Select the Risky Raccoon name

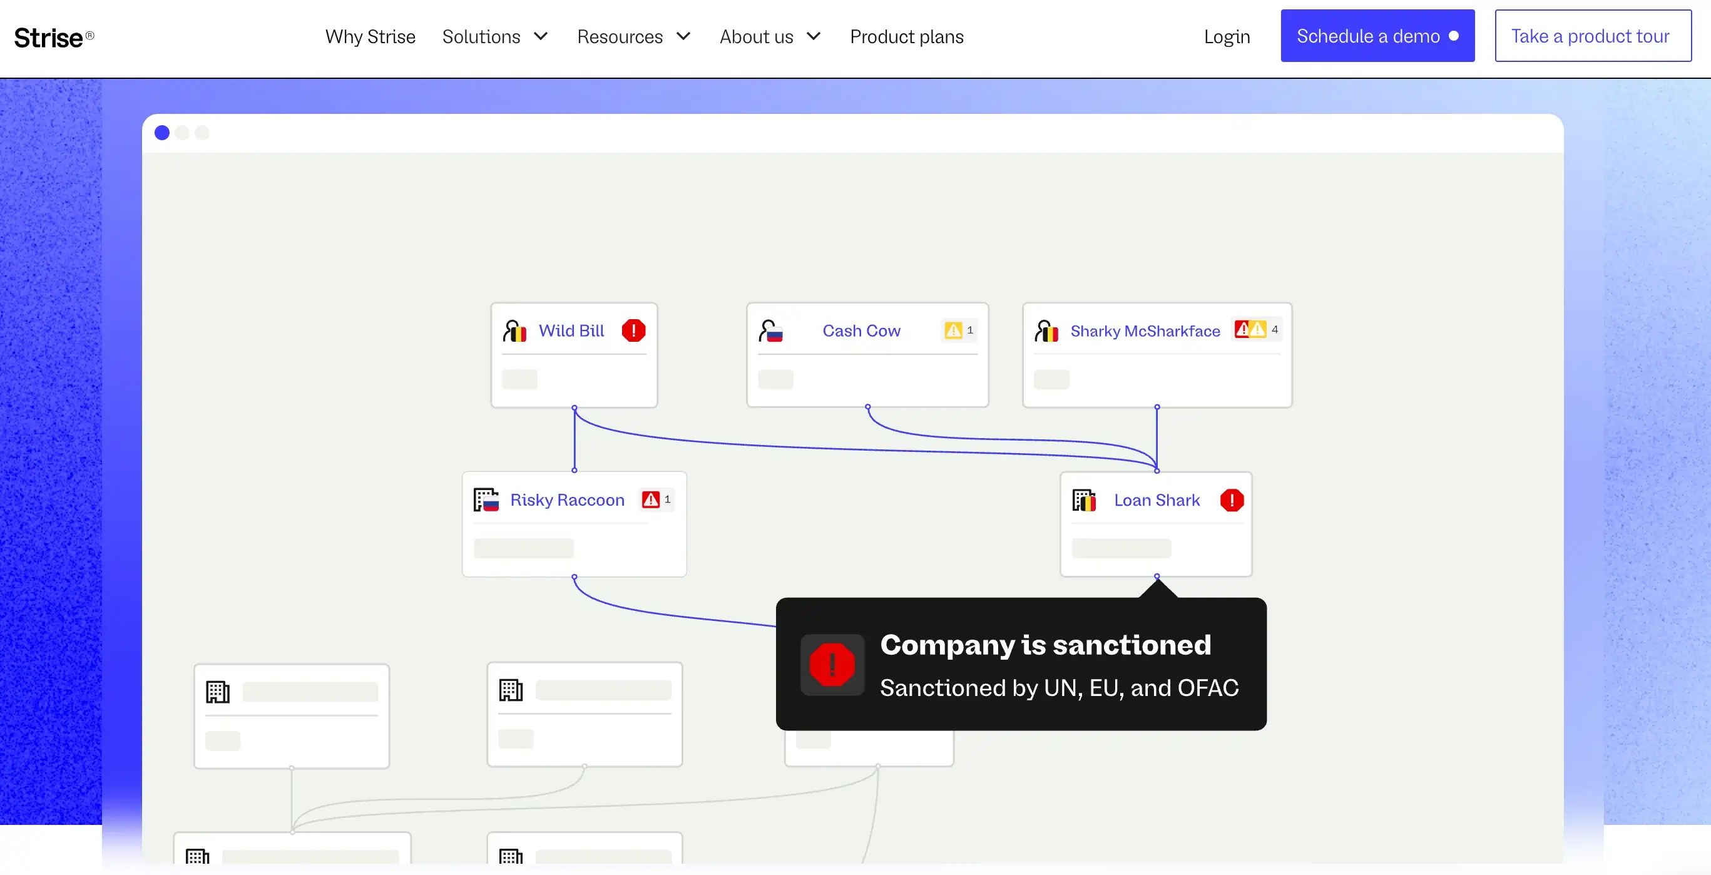tap(566, 499)
